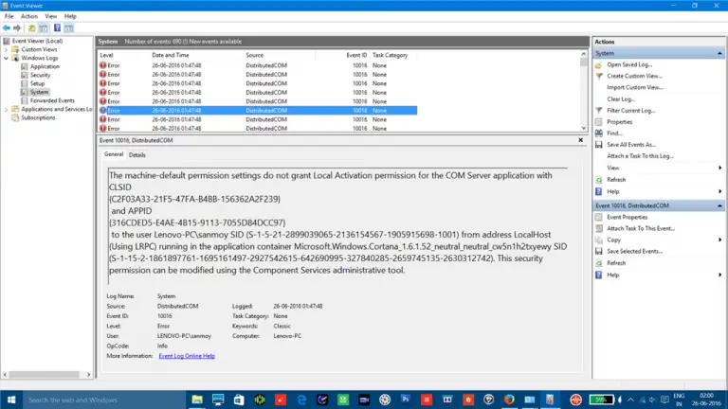Screen dimensions: 728x409
Task: Open the Security log
Action: 40,75
